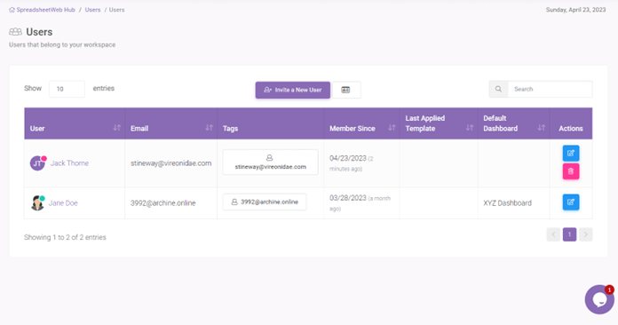The image size is (618, 325).
Task: Sort table by Email column
Action: point(209,127)
